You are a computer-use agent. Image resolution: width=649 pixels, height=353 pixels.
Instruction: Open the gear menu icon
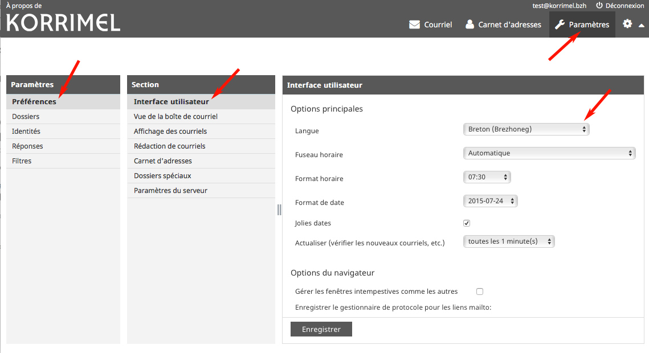pyautogui.click(x=627, y=24)
